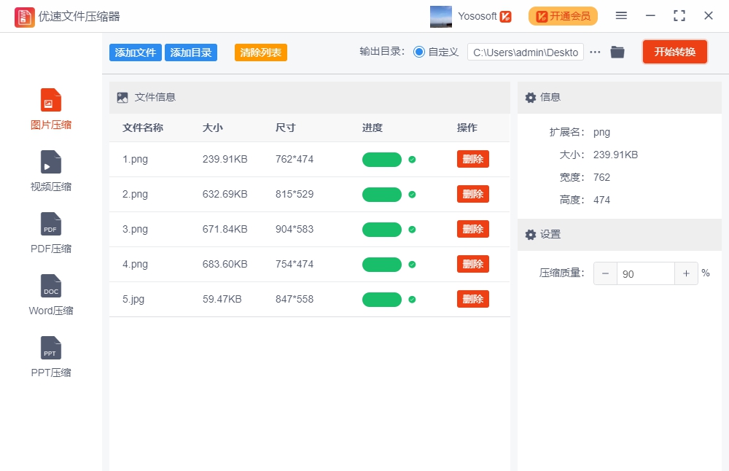The width and height of the screenshot is (729, 471).
Task: Select the 图片压缩 (Image Compress) sidebar icon
Action: 50,101
